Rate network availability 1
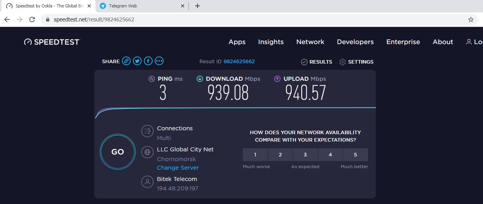 point(255,154)
